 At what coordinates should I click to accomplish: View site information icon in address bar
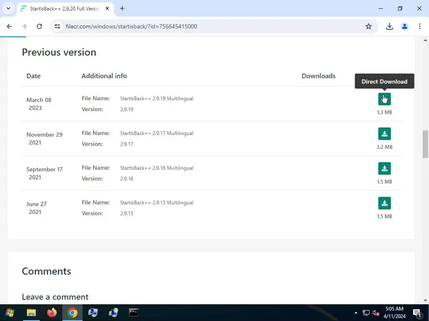(57, 26)
